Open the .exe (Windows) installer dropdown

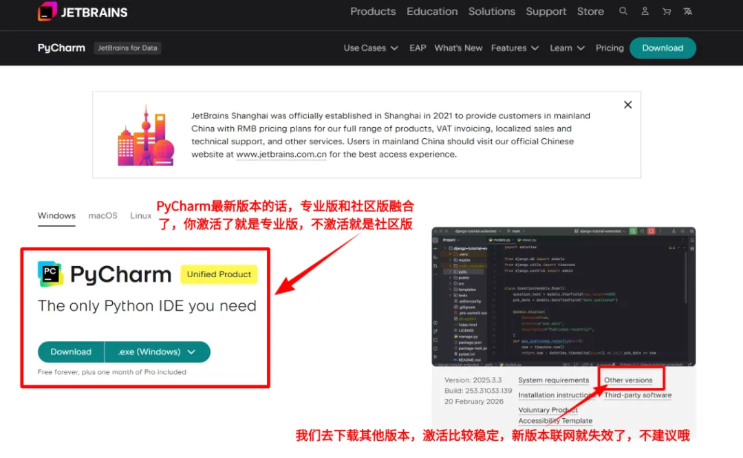(158, 352)
